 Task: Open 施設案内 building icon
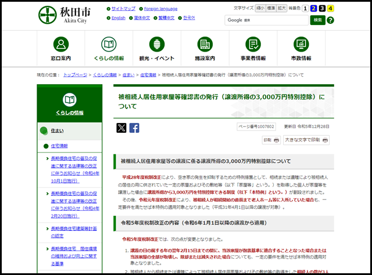point(205,45)
